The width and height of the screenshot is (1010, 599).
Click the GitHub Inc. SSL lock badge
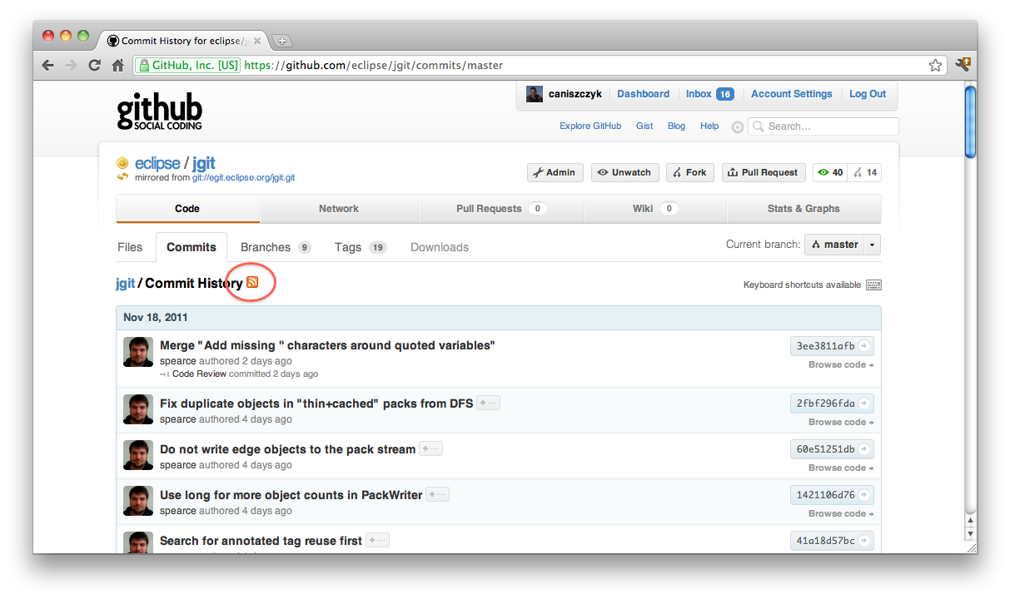(187, 65)
